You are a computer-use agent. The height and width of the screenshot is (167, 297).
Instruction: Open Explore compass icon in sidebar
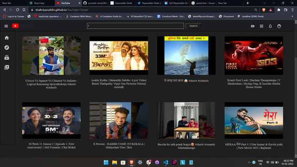pos(6,47)
